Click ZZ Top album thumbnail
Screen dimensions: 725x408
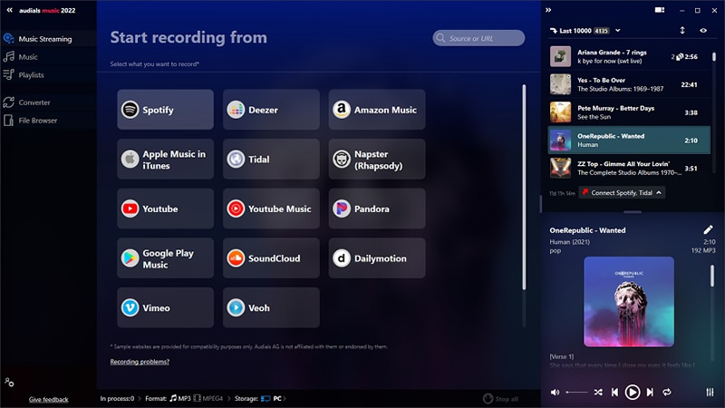(560, 168)
